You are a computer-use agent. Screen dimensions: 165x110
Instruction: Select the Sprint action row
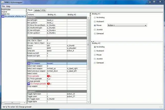[x=57, y=48]
